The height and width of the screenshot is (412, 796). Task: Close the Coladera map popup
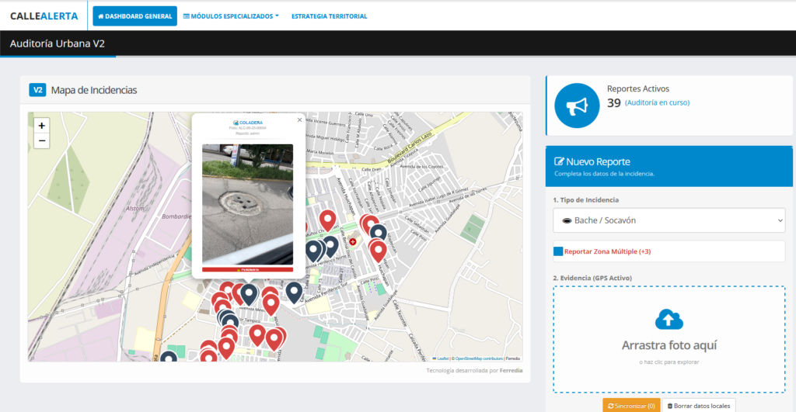(299, 120)
